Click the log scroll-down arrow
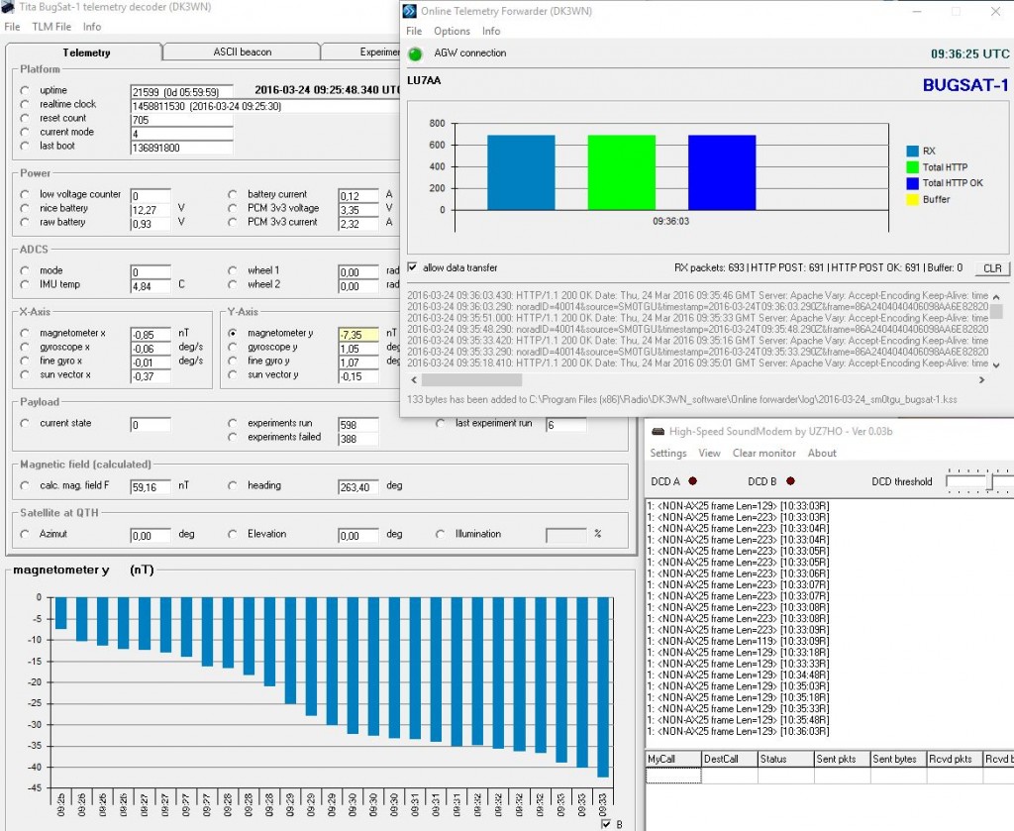Image resolution: width=1014 pixels, height=831 pixels. tap(996, 365)
